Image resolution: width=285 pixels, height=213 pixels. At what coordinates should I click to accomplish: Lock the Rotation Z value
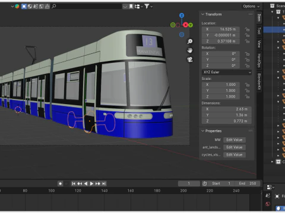coord(247,66)
